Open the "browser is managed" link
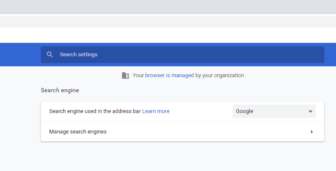Image resolution: width=336 pixels, height=171 pixels. tap(170, 75)
